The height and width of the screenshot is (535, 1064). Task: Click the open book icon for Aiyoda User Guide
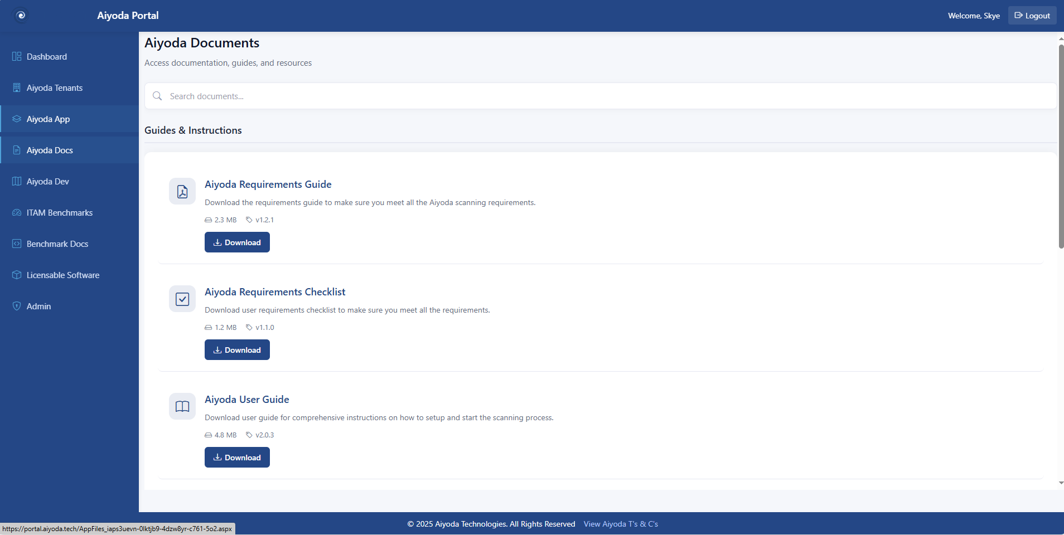pos(182,406)
